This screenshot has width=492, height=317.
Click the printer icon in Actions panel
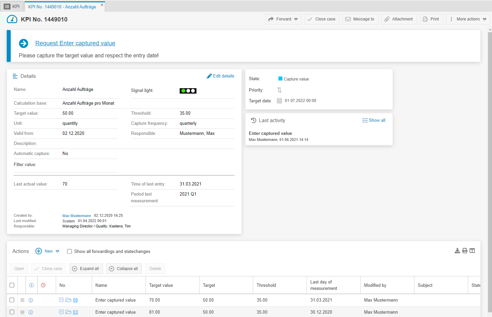(x=465, y=251)
